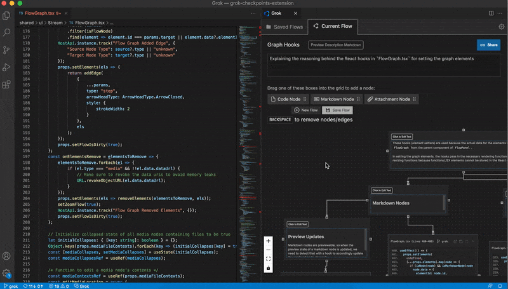Click the Graph Hooks flow title
Viewport: 508px width, 289px height.
[283, 45]
